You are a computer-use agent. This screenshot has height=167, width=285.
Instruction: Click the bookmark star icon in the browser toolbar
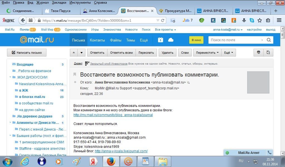click(260, 20)
